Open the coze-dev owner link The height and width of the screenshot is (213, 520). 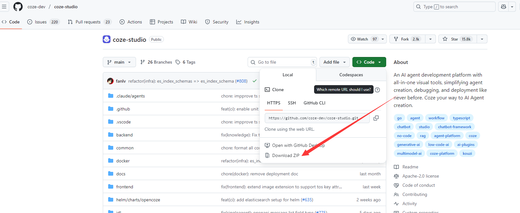tap(36, 7)
